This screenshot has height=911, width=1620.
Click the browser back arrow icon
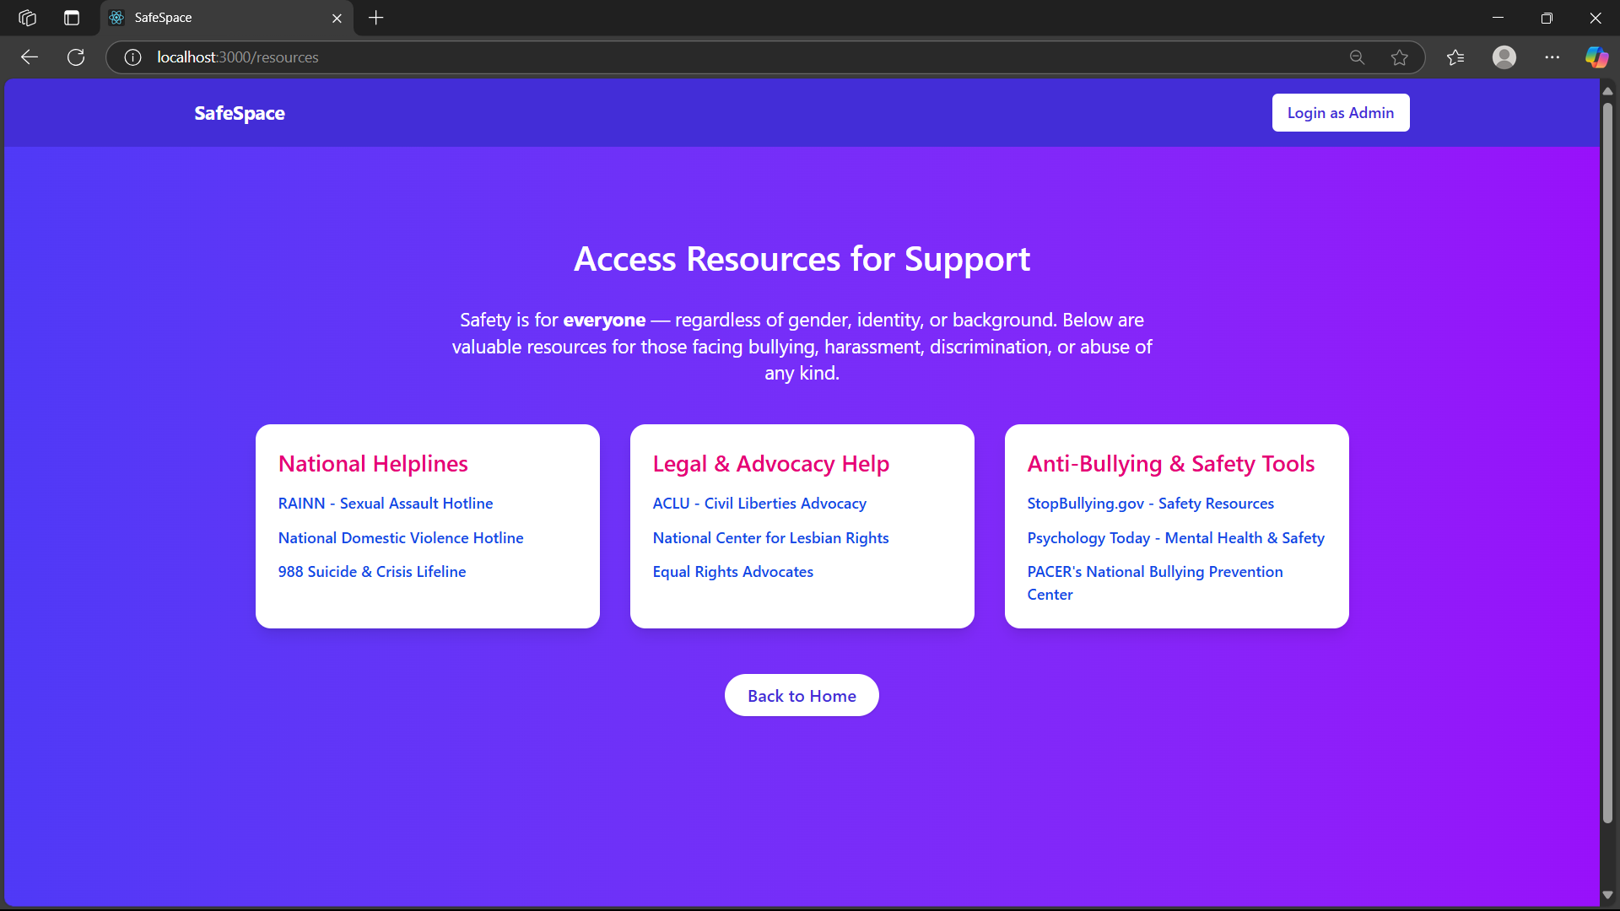(30, 57)
